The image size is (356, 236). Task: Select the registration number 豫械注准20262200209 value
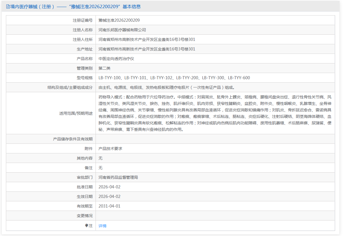click(x=119, y=20)
